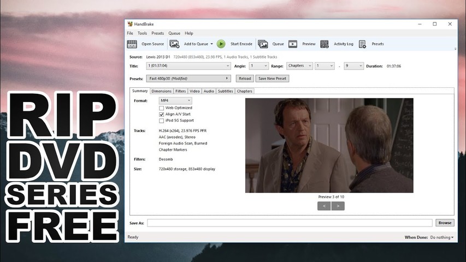
Task: Switch to the Audio tab
Action: coord(209,91)
